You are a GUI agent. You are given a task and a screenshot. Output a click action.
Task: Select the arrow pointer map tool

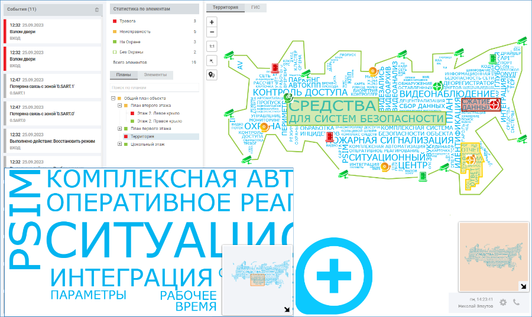click(212, 61)
